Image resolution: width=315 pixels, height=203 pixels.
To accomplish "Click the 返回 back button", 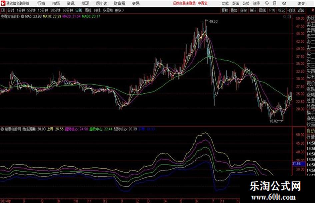I will pos(301,10).
